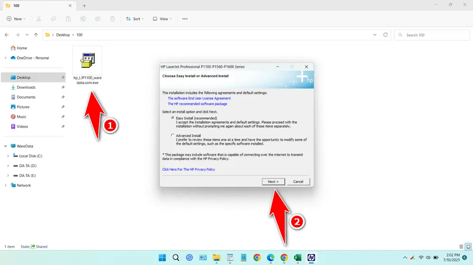Click the Share icon in Explorer toolbar
Screen dimensions: 473x265
98,19
